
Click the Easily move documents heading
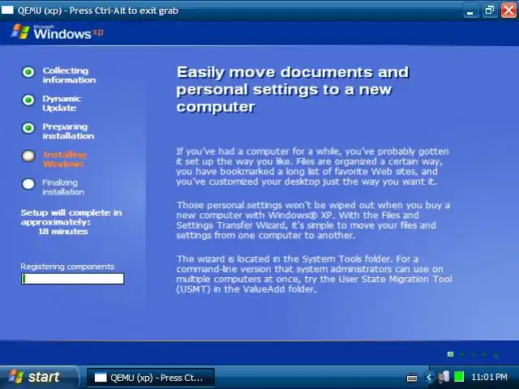coord(293,90)
